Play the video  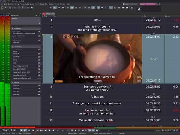pyautogui.click(x=21, y=130)
